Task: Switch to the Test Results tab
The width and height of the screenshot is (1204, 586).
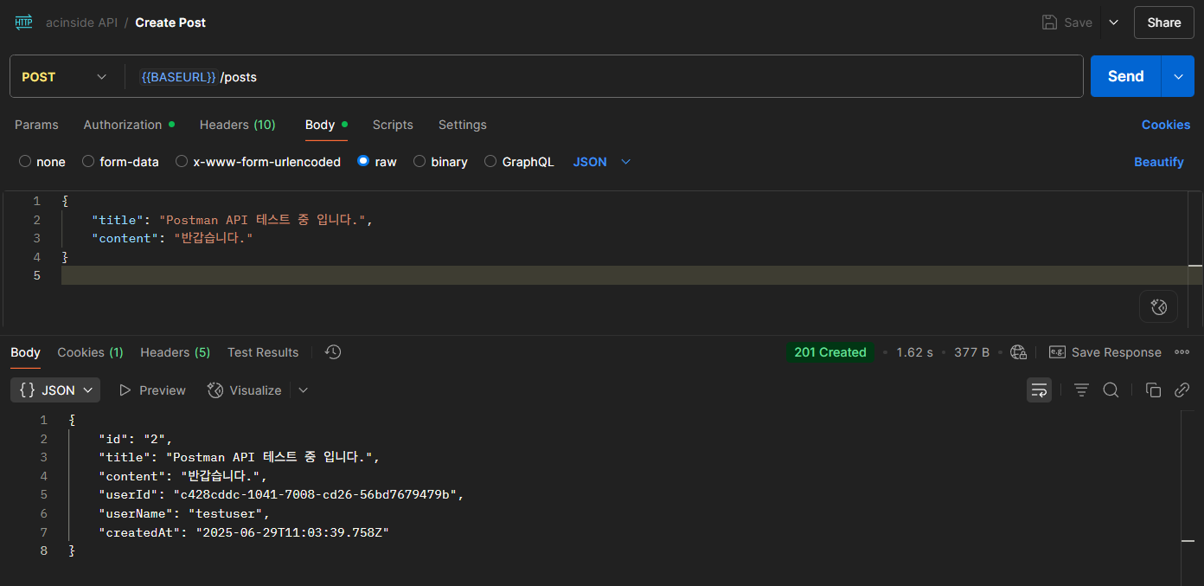Action: [263, 352]
